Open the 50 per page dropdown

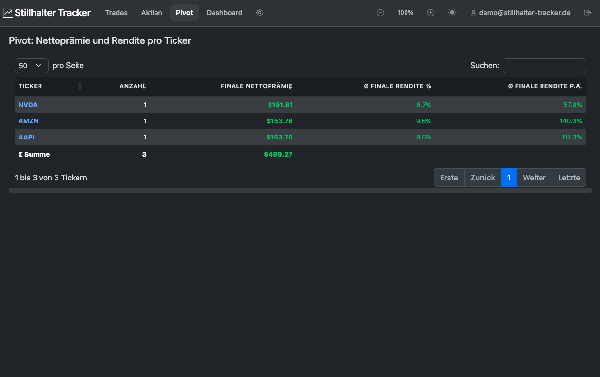click(32, 66)
